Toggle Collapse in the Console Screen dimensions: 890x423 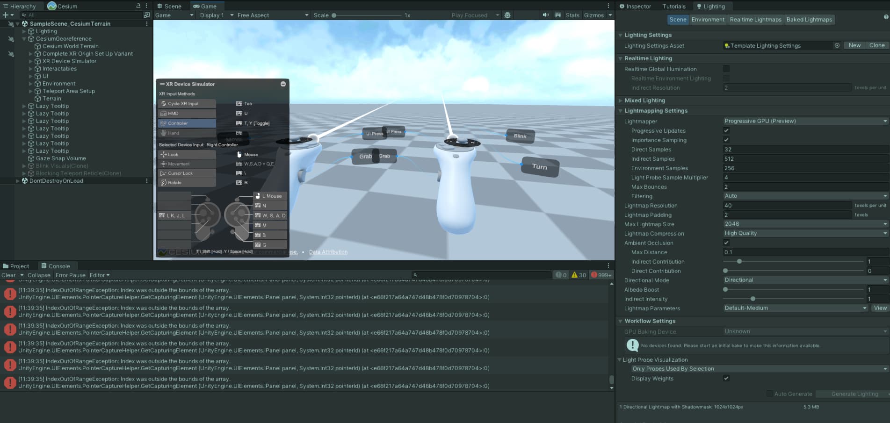pos(39,275)
